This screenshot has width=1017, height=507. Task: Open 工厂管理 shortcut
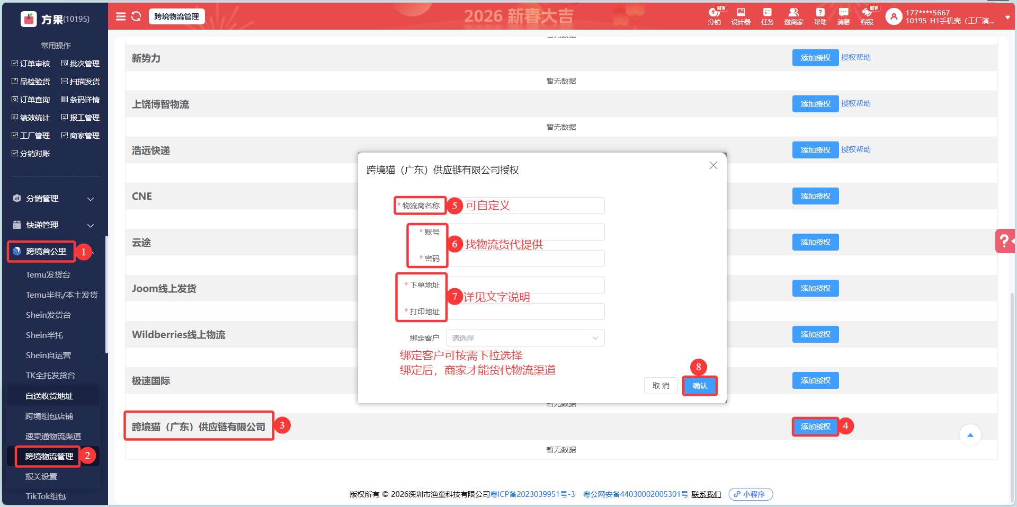(x=31, y=136)
